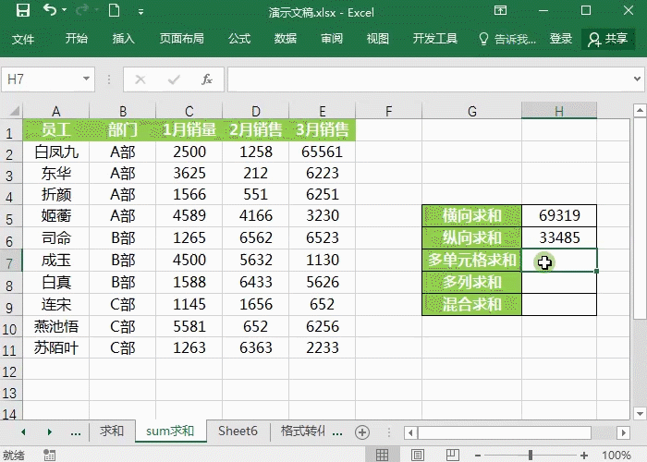
Task: Click the New document icon
Action: (114, 10)
